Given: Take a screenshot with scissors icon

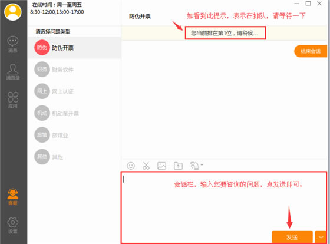Looking at the screenshot, I should tap(146, 166).
